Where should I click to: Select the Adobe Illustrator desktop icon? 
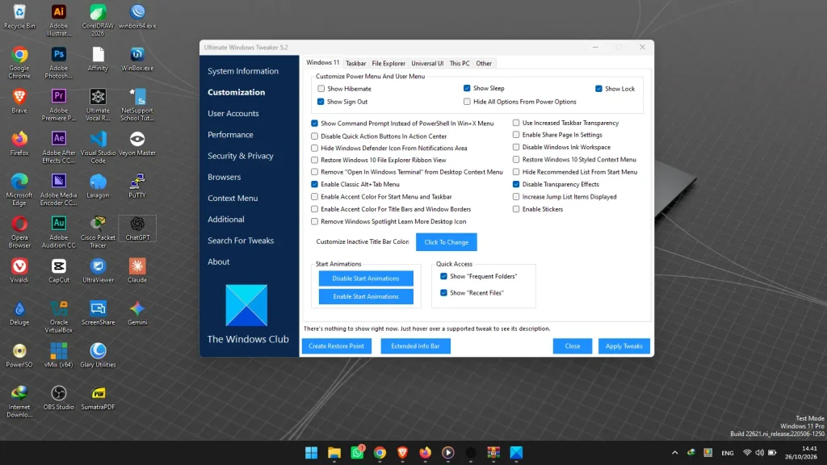[58, 20]
